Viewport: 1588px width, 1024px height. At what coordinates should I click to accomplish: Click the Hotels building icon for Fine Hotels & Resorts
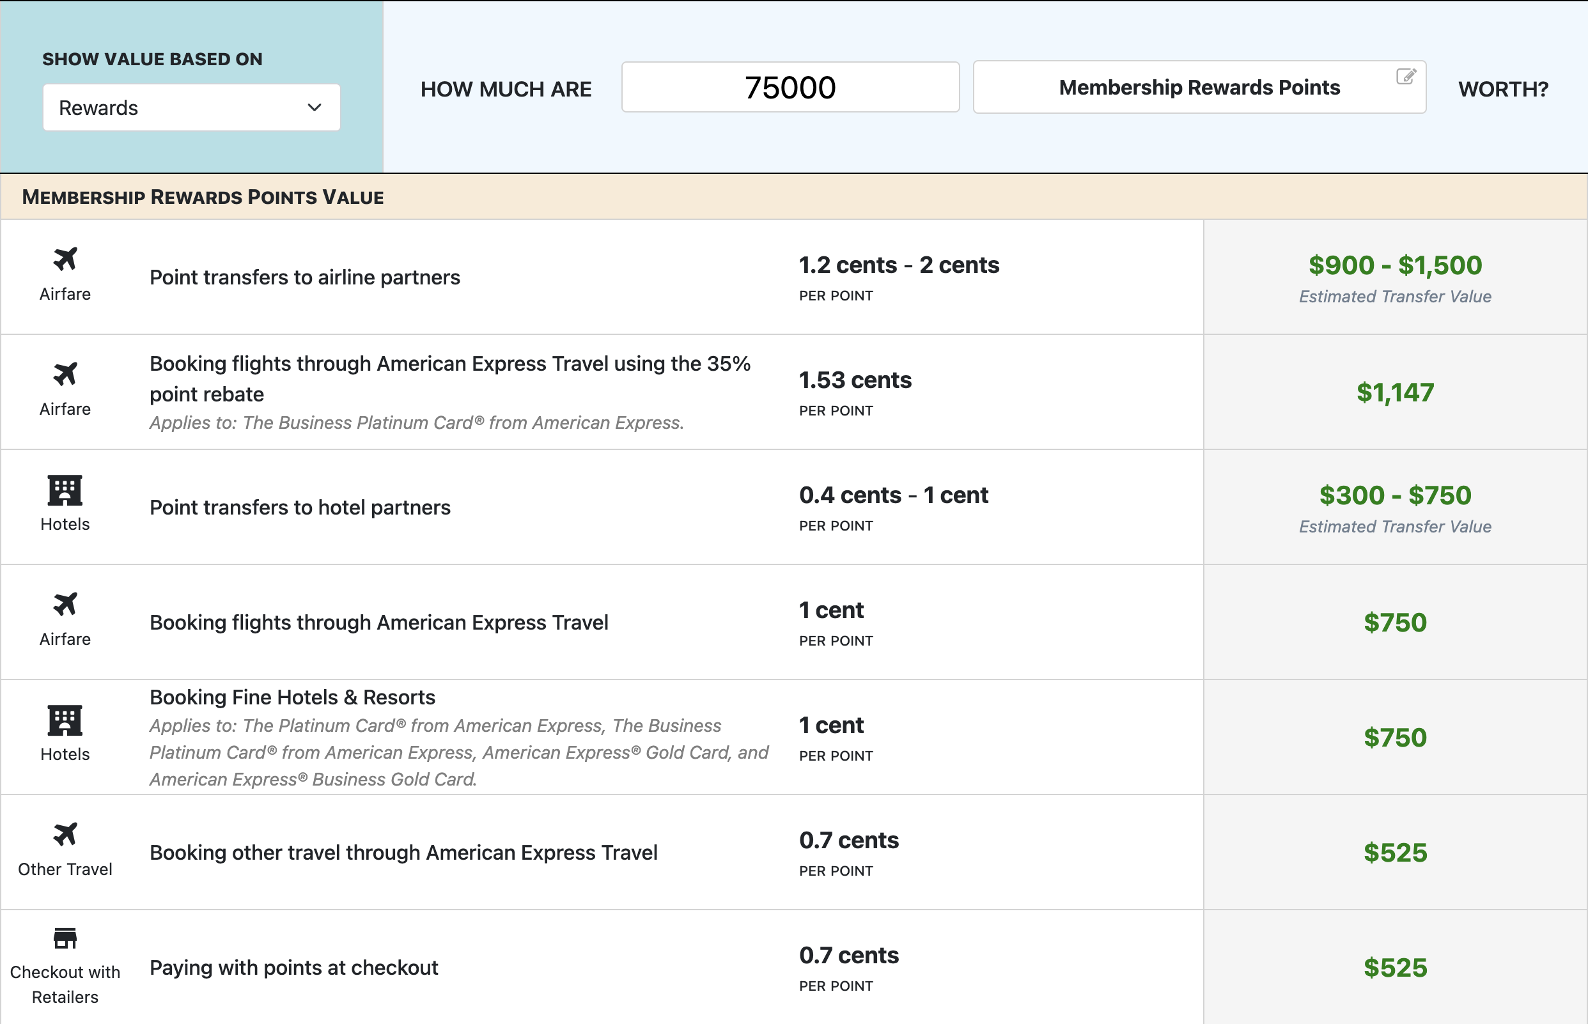point(65,720)
